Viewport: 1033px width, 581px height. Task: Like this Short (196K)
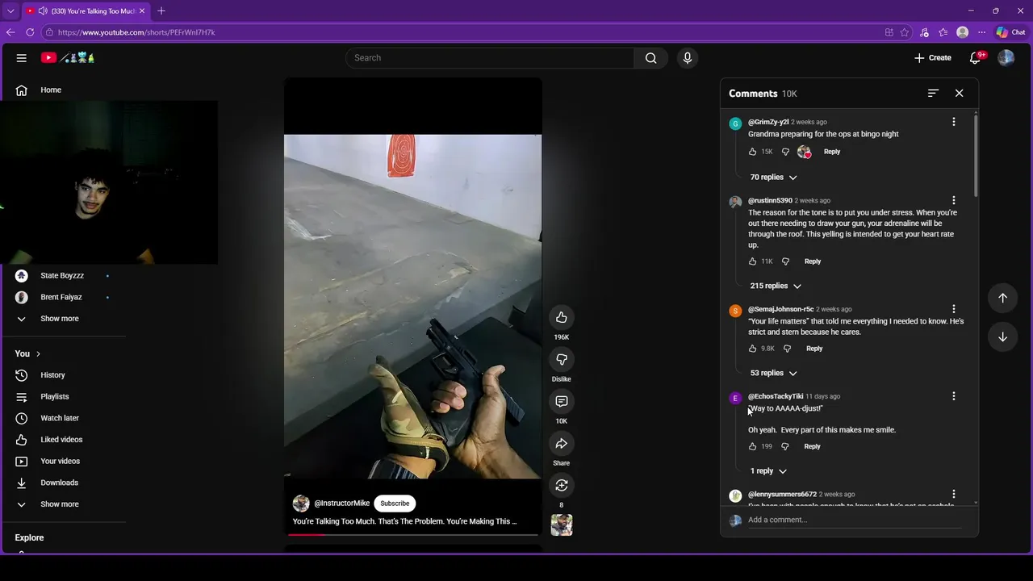(562, 318)
